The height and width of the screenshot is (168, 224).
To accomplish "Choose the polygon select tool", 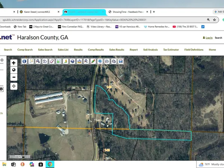I will coord(45,61).
